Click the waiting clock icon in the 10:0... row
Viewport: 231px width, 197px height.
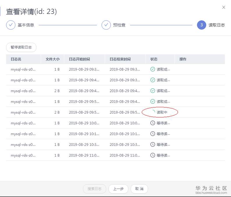tap(153, 123)
